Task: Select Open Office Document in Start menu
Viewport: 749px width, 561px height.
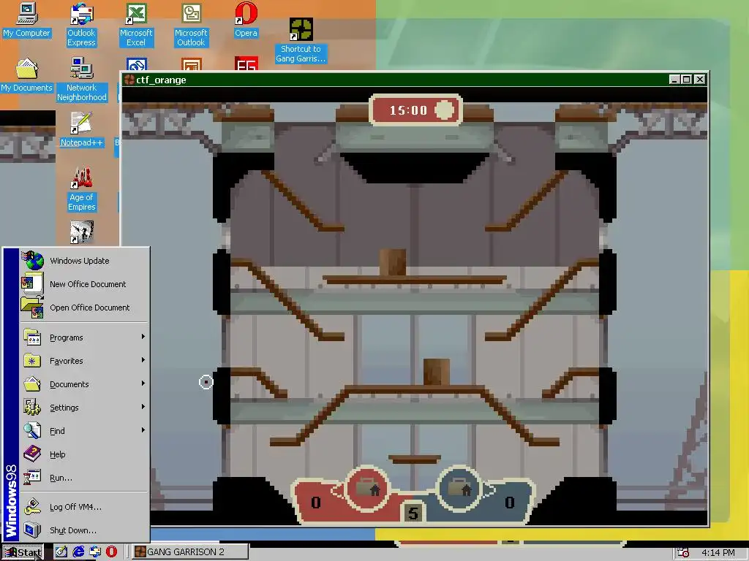Action: click(85, 308)
